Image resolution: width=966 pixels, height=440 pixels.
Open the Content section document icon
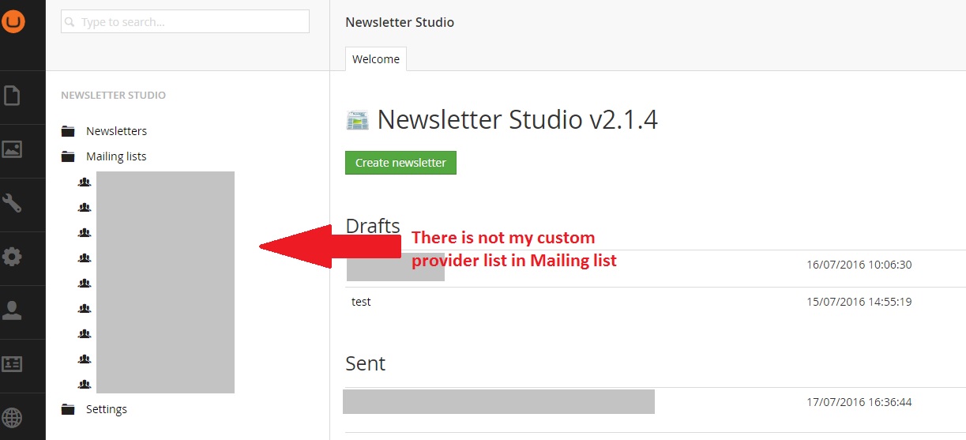click(x=12, y=96)
